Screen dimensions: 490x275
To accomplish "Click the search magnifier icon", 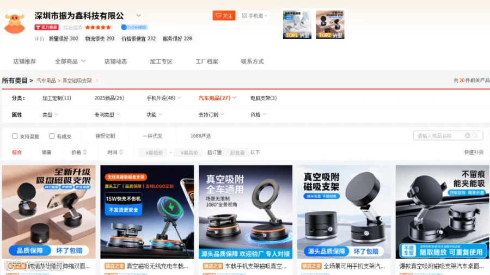I will (475, 136).
